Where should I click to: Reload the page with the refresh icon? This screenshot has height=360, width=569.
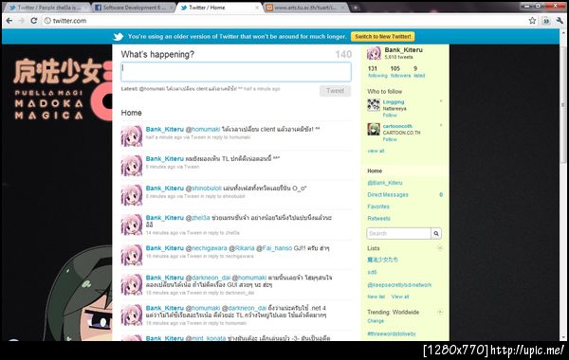[x=33, y=21]
